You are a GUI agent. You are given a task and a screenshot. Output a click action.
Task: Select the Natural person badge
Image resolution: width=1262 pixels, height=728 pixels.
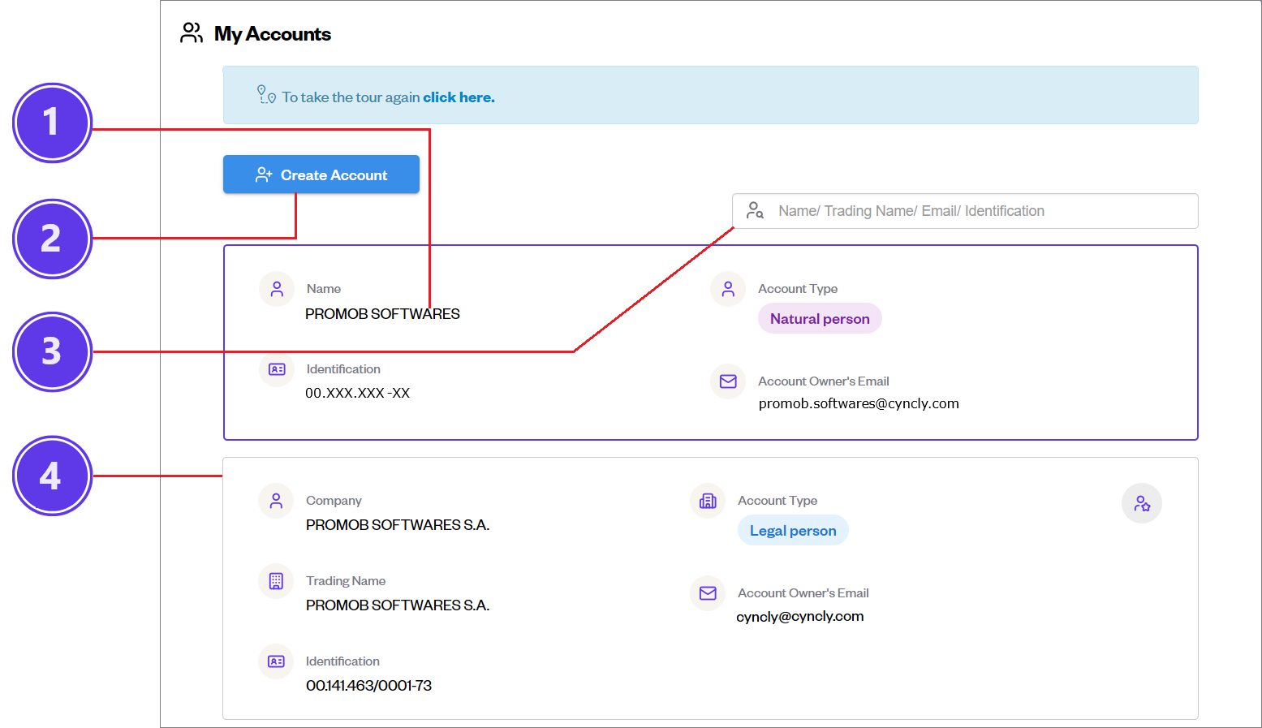click(820, 319)
